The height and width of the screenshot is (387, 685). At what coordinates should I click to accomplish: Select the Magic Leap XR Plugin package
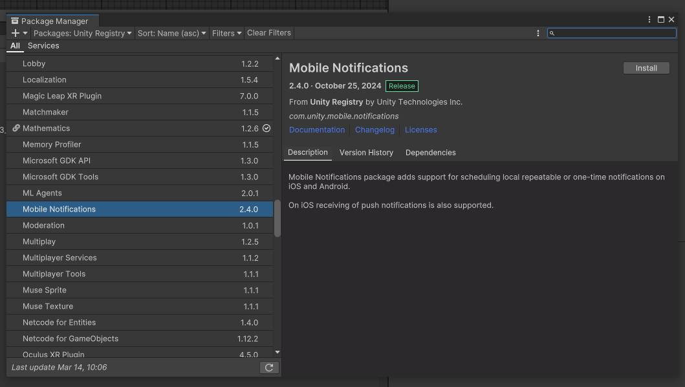[x=140, y=96]
